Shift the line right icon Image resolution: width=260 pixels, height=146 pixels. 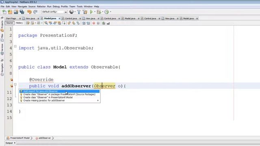(88, 23)
